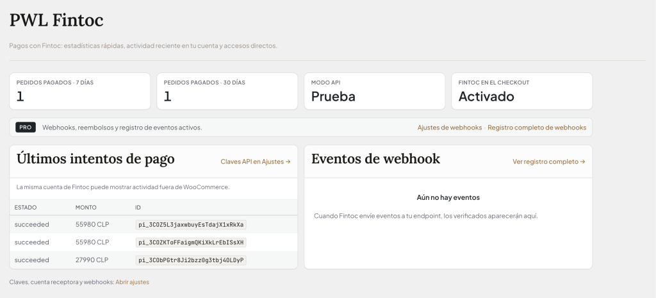This screenshot has height=298, width=656.
Task: Select payment ID ending in RkXa
Action: 191,225
